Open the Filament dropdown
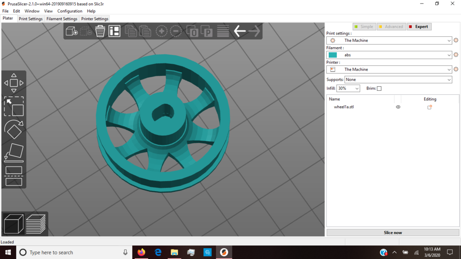Screen dimensions: 461x259 389,54
